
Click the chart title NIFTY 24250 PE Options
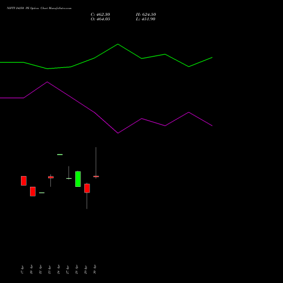tap(39, 8)
